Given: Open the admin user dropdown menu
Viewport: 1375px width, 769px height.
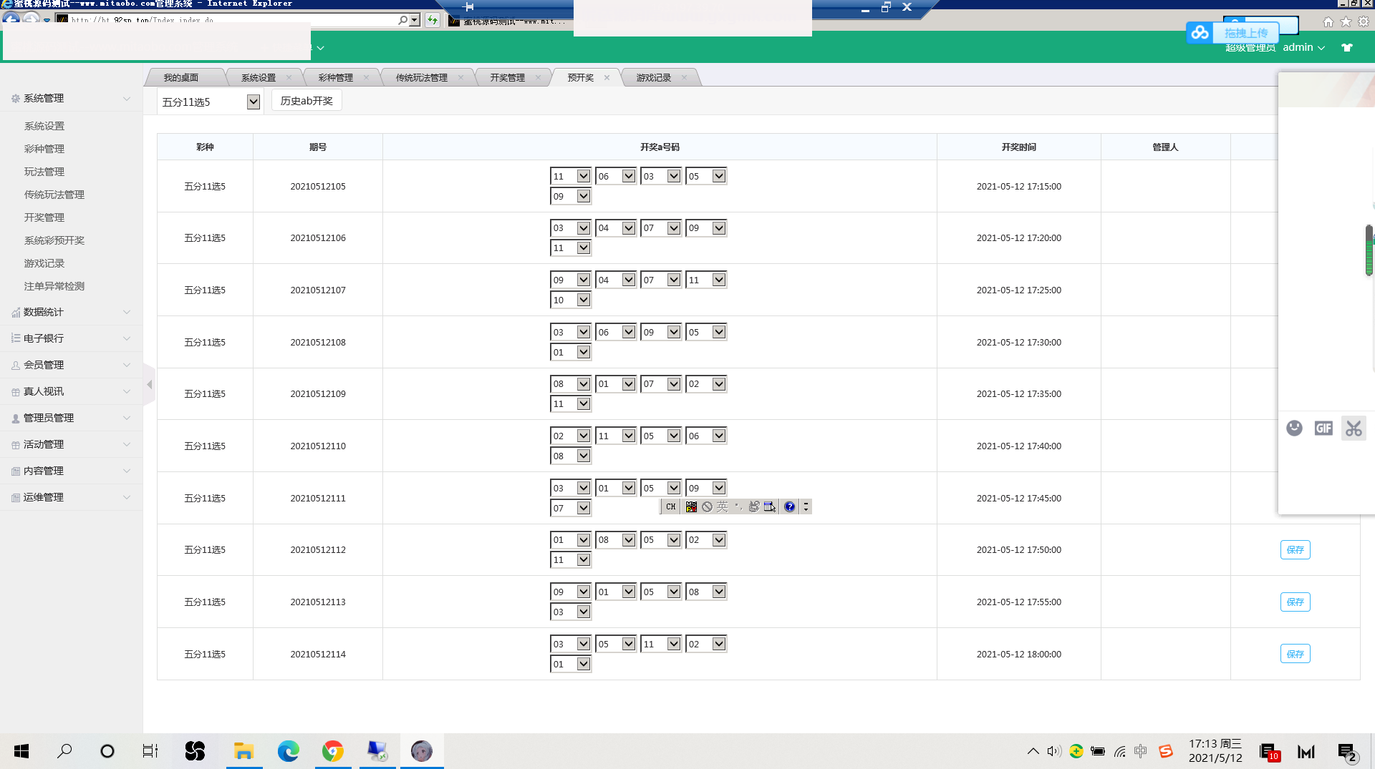Looking at the screenshot, I should pyautogui.click(x=1303, y=48).
